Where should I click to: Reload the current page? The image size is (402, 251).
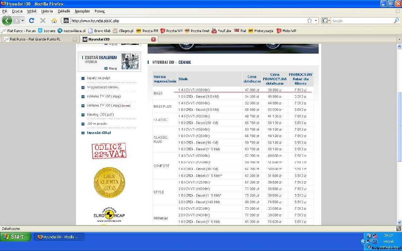click(x=31, y=20)
